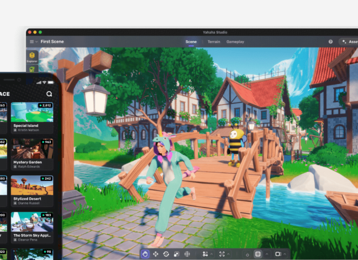Open the Stylized Desert thumbnail
This screenshot has width=358, height=260.
[x=32, y=185]
